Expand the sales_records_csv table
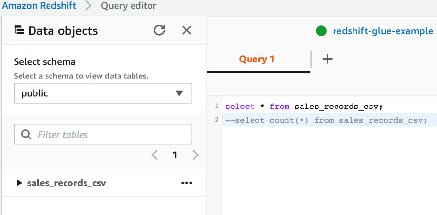The height and width of the screenshot is (215, 437). 19,183
